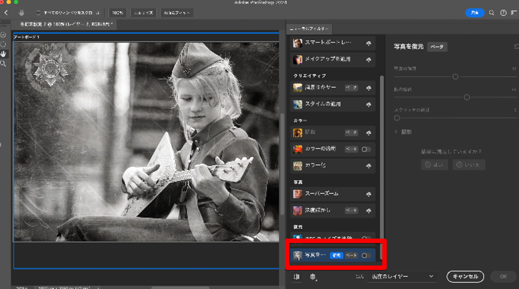Screen dimensions: 519x289
Task: Click the 100% zoom button
Action: (117, 12)
